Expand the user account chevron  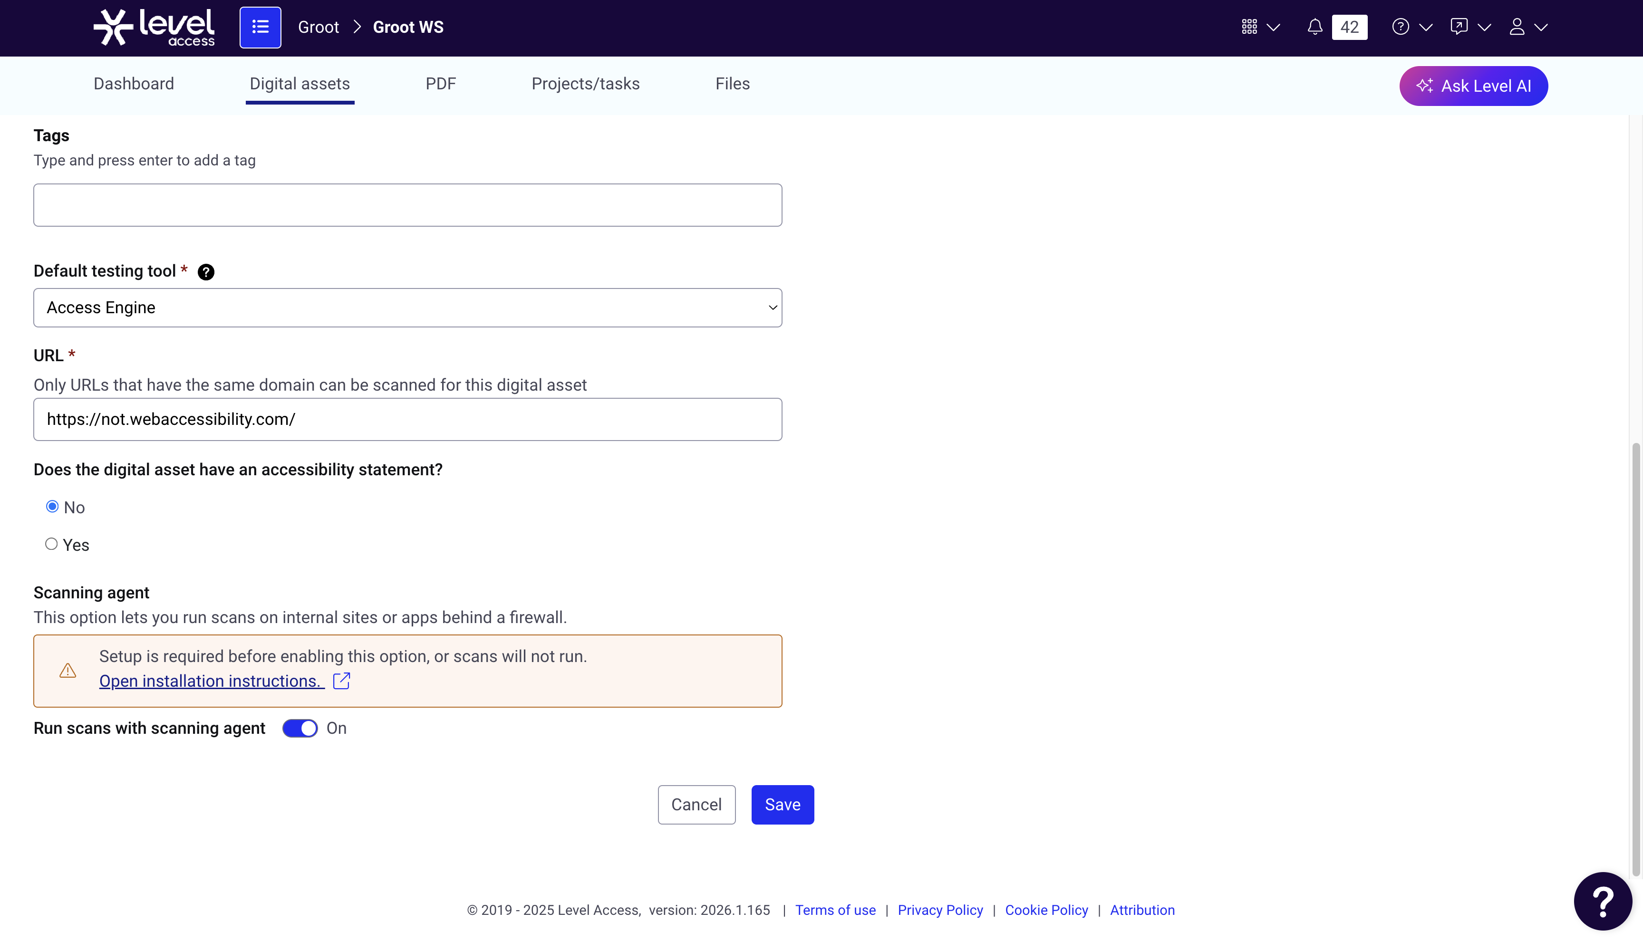point(1541,27)
